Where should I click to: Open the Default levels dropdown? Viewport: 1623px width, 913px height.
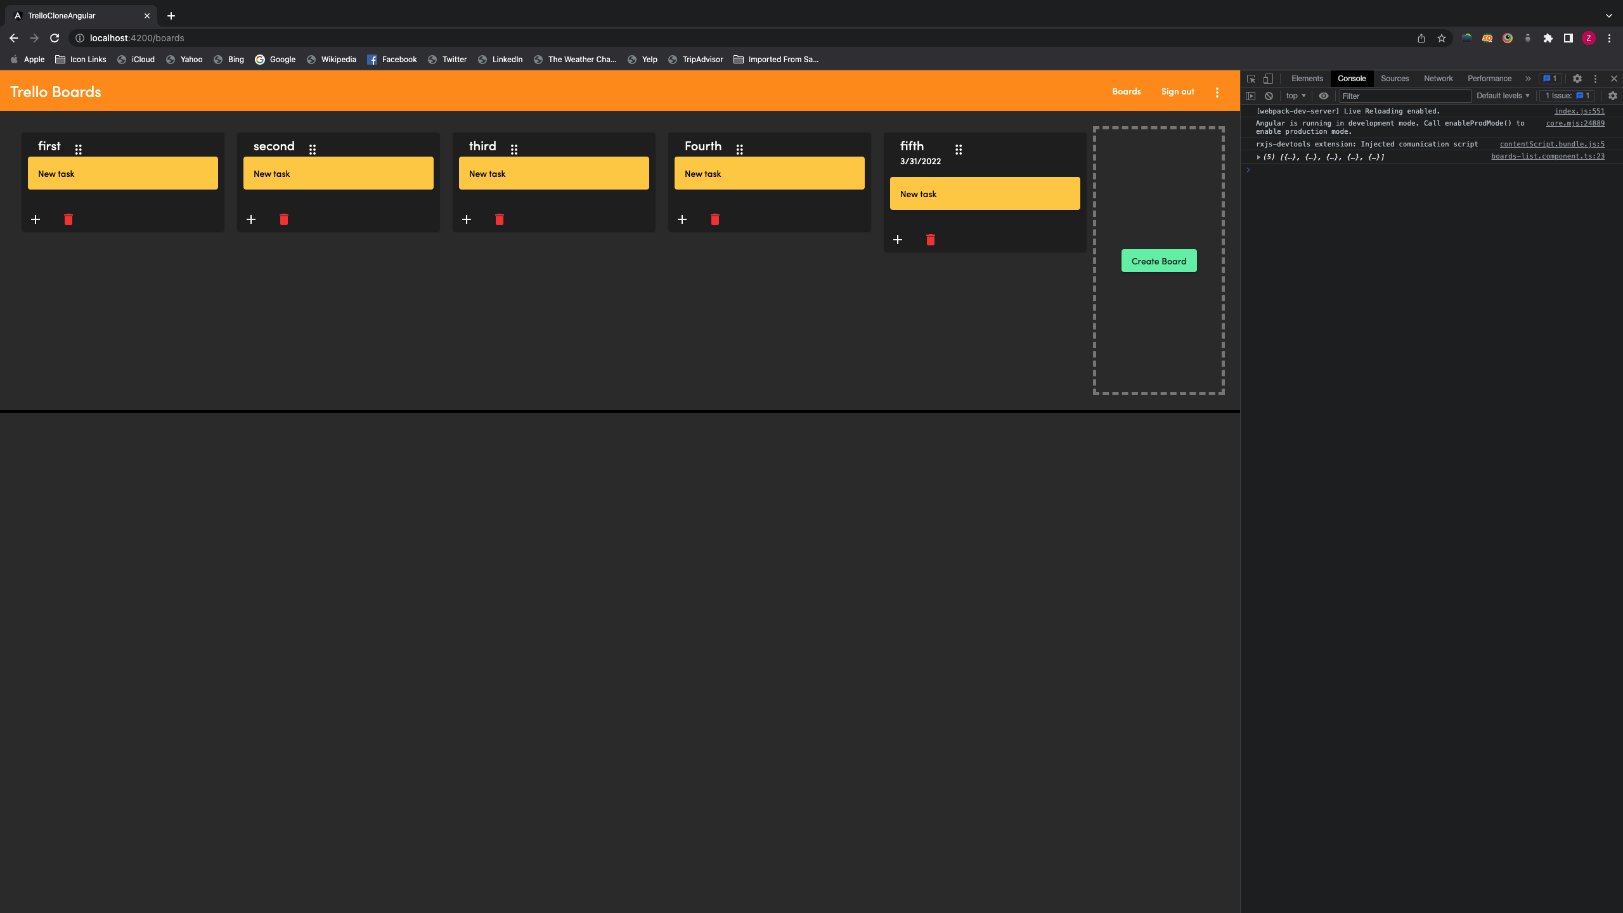tap(1503, 96)
